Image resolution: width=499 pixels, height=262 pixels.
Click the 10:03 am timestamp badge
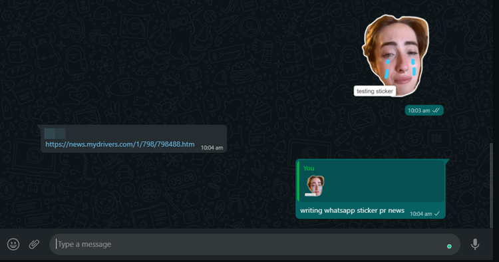click(424, 110)
